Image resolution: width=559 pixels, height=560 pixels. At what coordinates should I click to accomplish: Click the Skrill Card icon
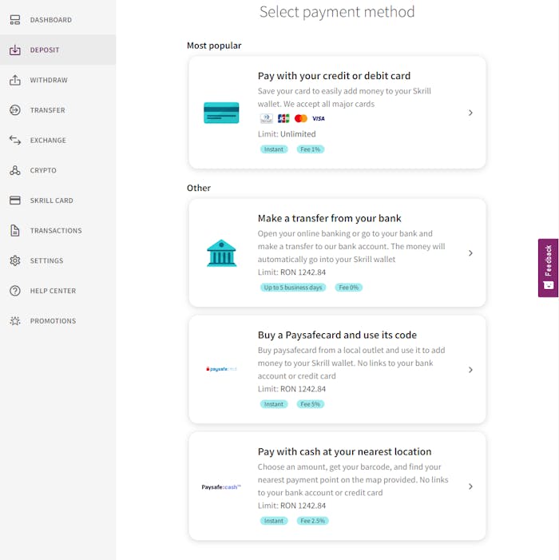coord(15,201)
